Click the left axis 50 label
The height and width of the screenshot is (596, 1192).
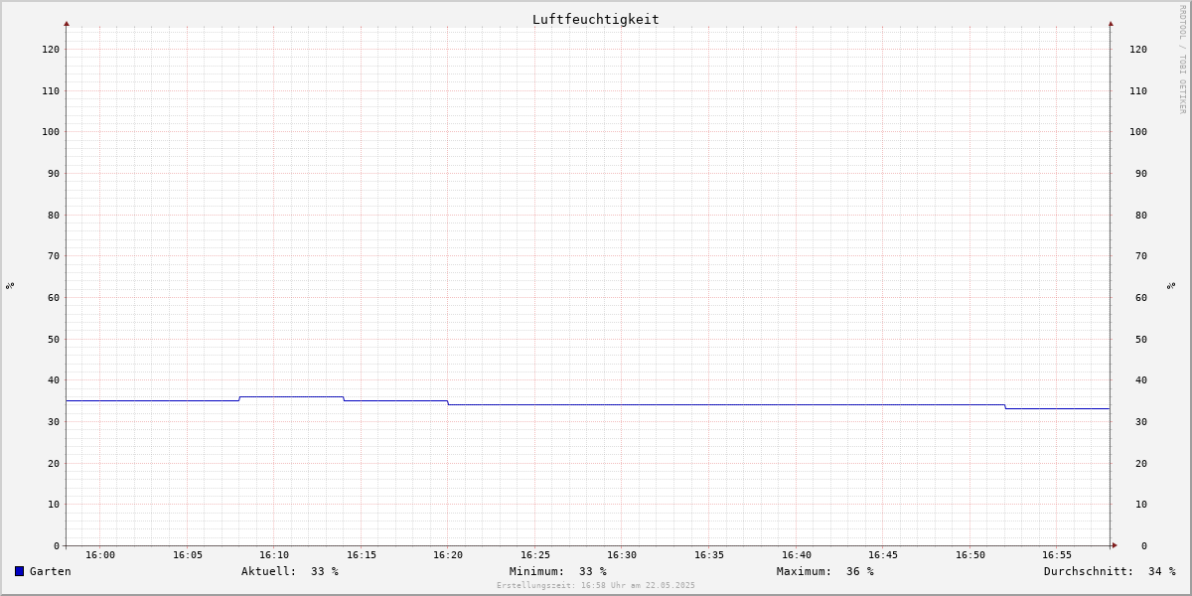click(54, 339)
